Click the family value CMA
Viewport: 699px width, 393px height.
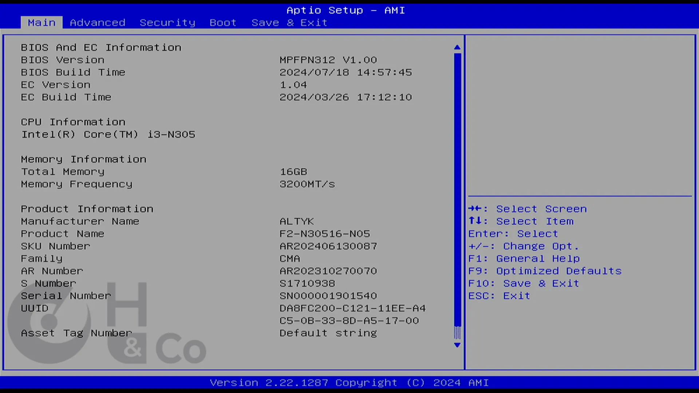(x=289, y=258)
